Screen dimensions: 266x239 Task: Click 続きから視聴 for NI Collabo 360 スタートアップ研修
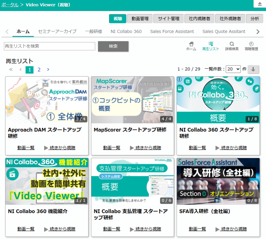click(x=232, y=148)
